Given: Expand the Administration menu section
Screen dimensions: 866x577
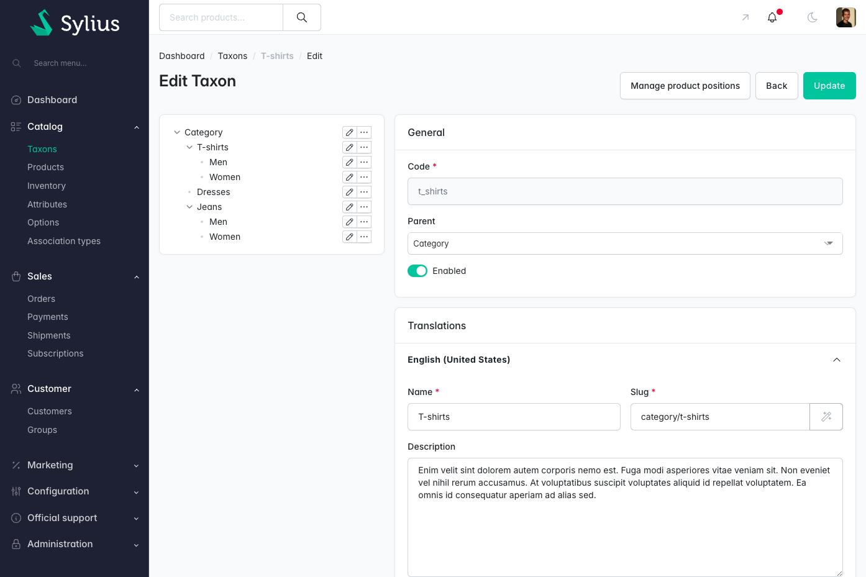Looking at the screenshot, I should 75,544.
